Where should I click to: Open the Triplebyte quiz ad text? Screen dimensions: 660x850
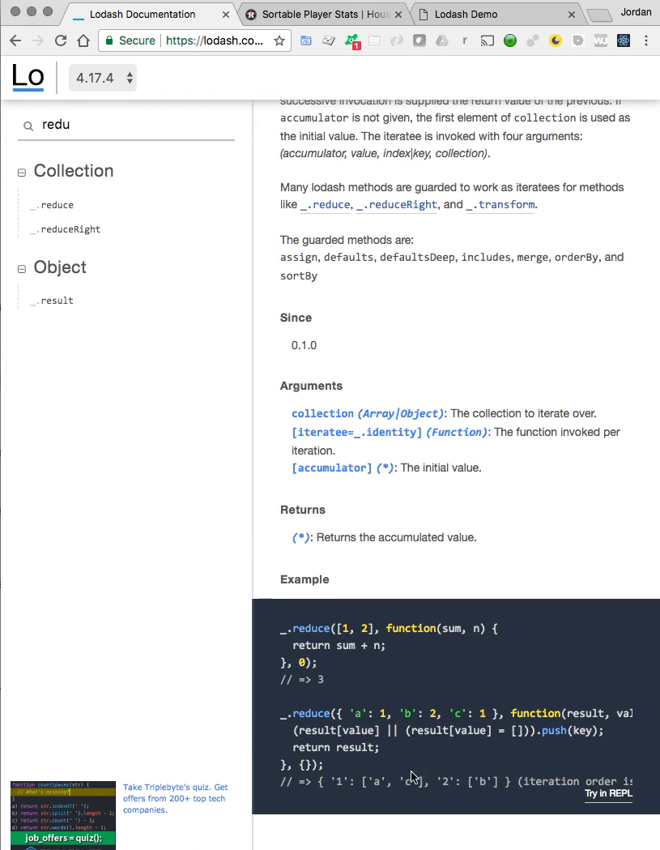[x=176, y=798]
